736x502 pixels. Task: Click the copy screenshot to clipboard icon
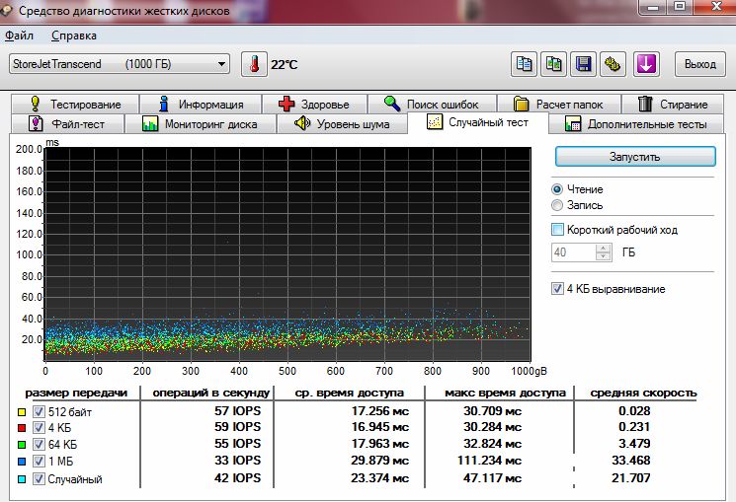(554, 64)
